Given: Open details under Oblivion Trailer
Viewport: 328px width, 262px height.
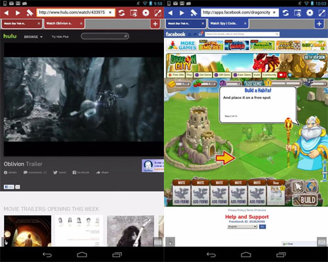Looking at the screenshot, I should (x=10, y=172).
